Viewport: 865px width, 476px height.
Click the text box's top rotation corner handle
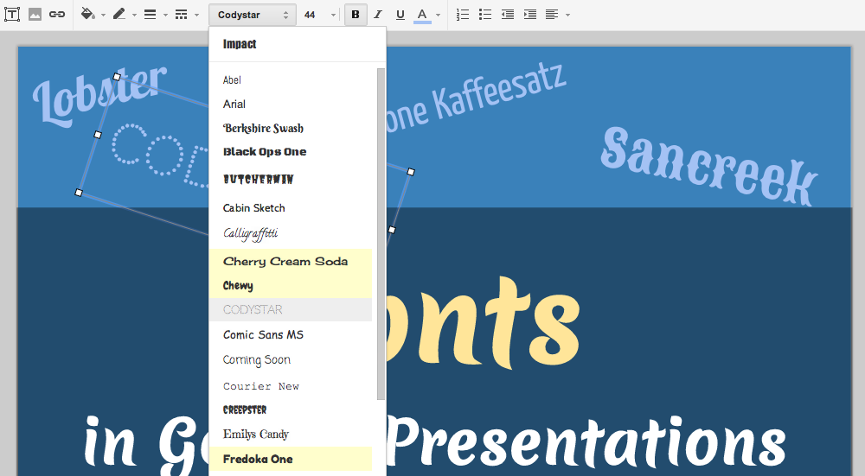[x=117, y=77]
